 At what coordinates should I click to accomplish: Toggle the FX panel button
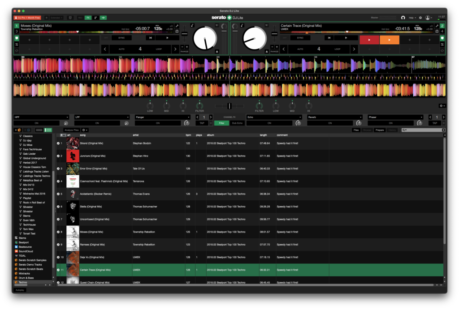[88, 18]
